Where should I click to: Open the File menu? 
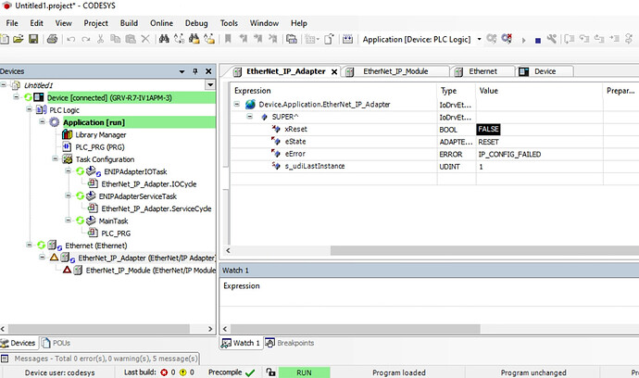coord(12,23)
